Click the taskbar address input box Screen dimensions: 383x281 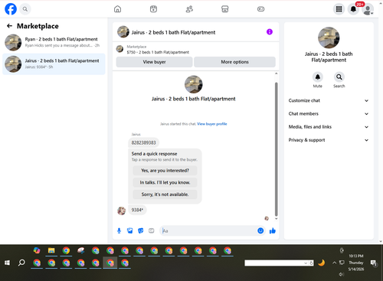(x=274, y=263)
